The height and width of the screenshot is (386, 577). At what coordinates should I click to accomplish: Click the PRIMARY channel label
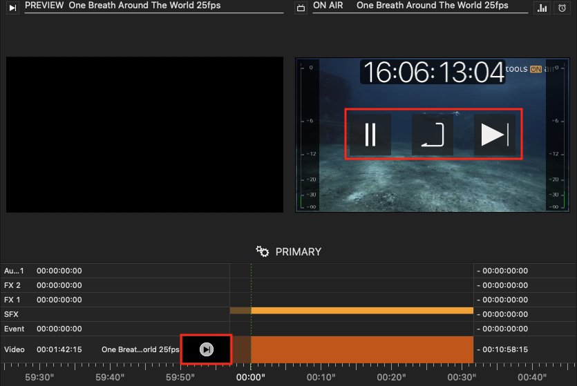pyautogui.click(x=299, y=252)
